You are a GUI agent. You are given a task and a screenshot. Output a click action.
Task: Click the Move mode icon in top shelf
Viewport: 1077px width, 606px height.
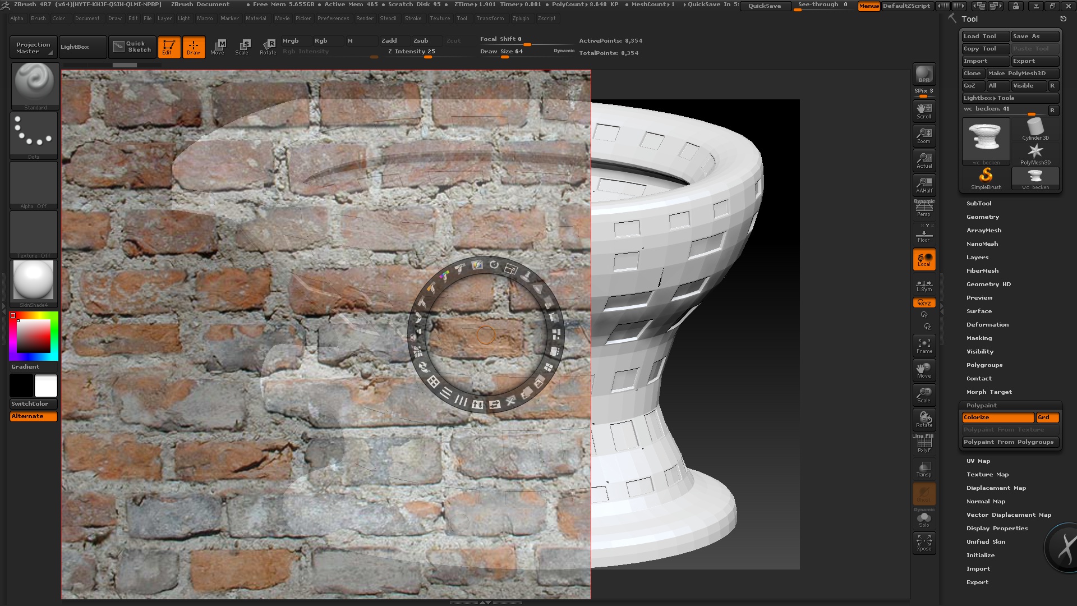tap(218, 47)
